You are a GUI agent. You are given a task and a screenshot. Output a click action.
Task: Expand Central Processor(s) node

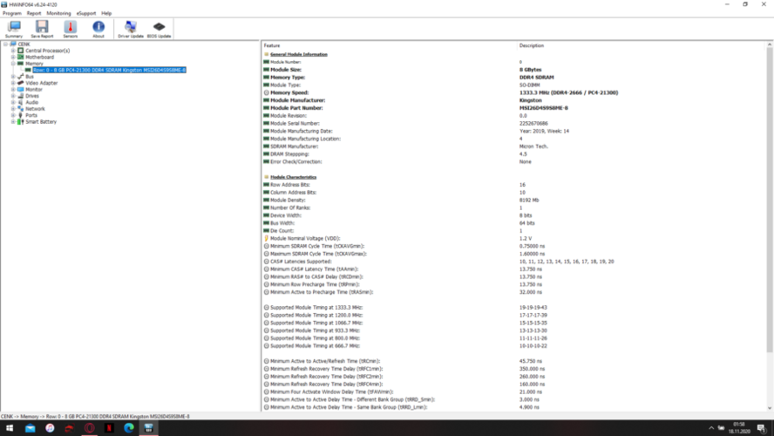pyautogui.click(x=13, y=51)
